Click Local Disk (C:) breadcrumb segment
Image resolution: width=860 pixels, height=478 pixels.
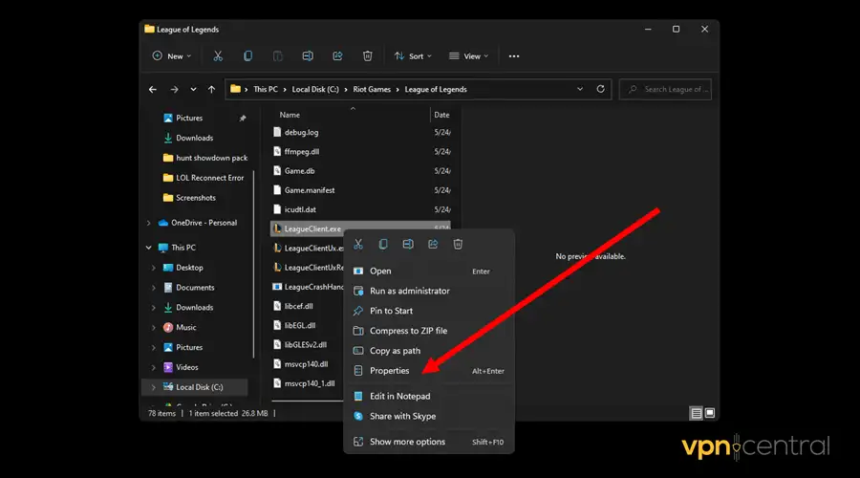pyautogui.click(x=315, y=90)
